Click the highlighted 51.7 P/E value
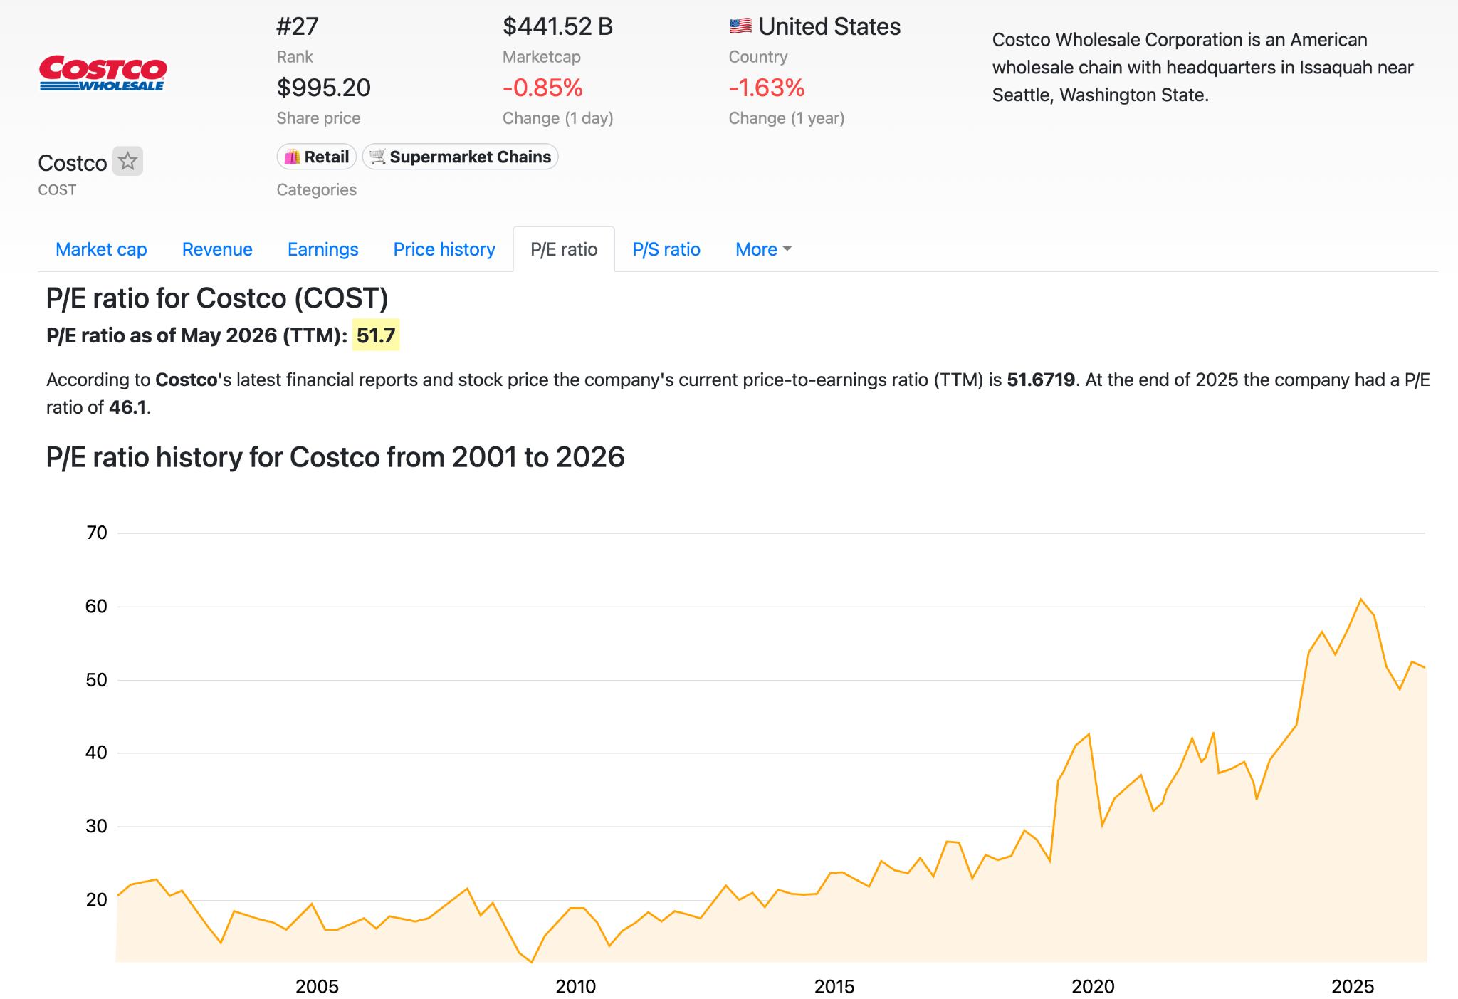The image size is (1458, 999). pos(376,335)
